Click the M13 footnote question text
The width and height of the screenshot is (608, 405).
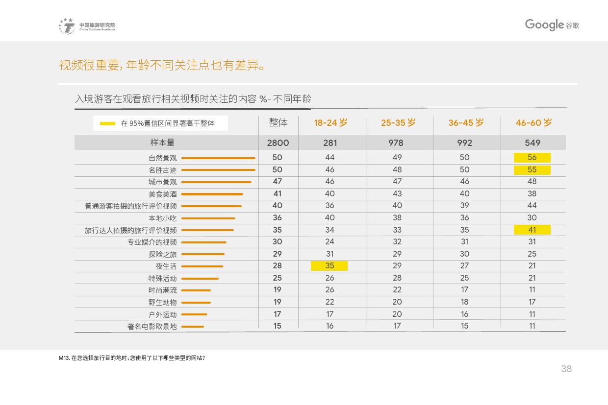(x=131, y=358)
